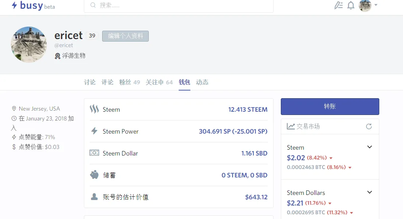Click the Steem price $2.02
Screen dimensions: 403x219
click(x=296, y=158)
